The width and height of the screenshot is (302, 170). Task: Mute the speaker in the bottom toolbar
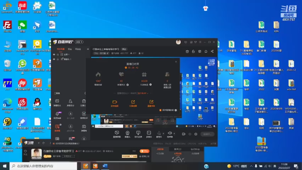[x=169, y=134]
